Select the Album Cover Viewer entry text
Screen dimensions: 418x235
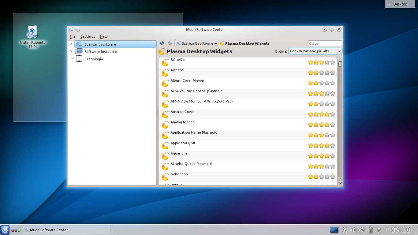coord(188,80)
